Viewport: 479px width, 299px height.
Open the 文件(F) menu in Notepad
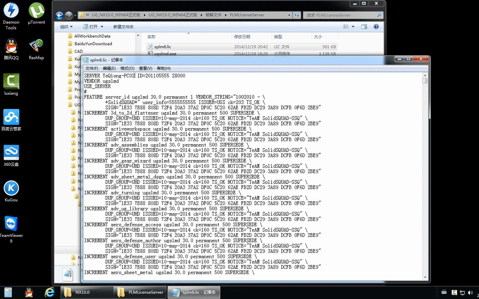click(x=91, y=68)
